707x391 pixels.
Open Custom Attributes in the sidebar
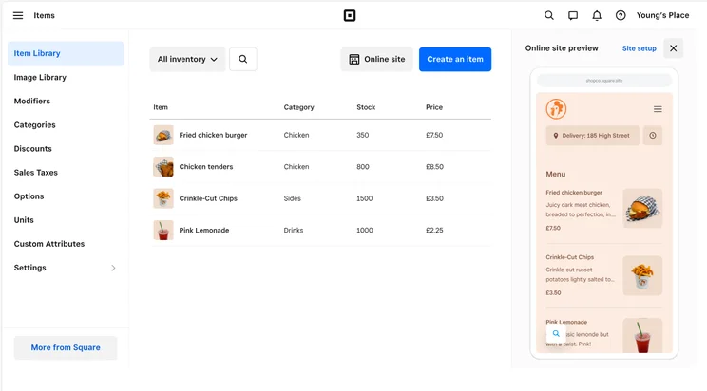click(x=49, y=244)
